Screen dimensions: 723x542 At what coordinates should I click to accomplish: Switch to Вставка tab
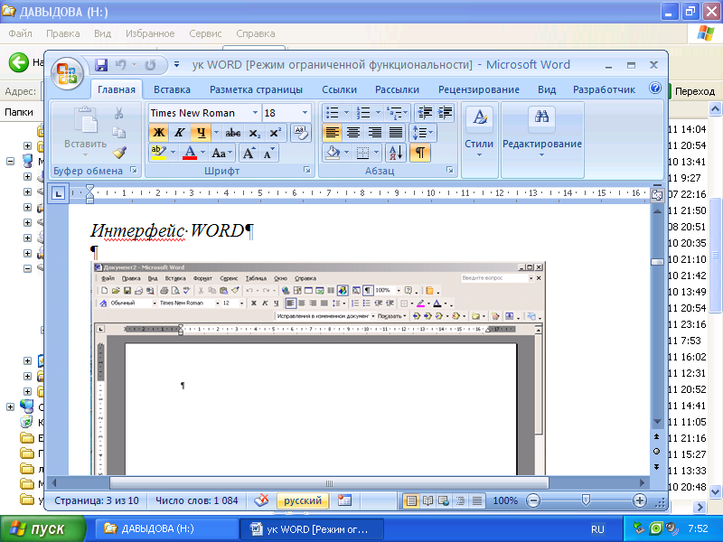coord(172,89)
